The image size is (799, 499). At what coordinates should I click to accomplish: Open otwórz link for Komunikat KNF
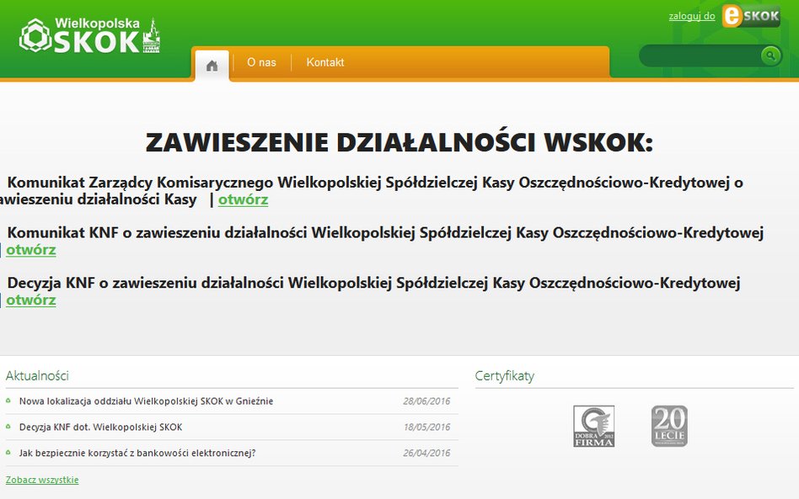(x=31, y=250)
